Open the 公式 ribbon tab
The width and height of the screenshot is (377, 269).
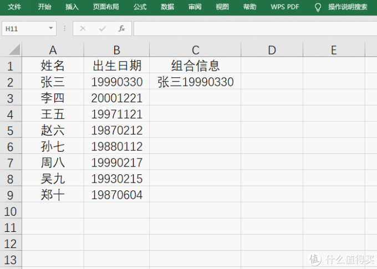[x=140, y=7]
